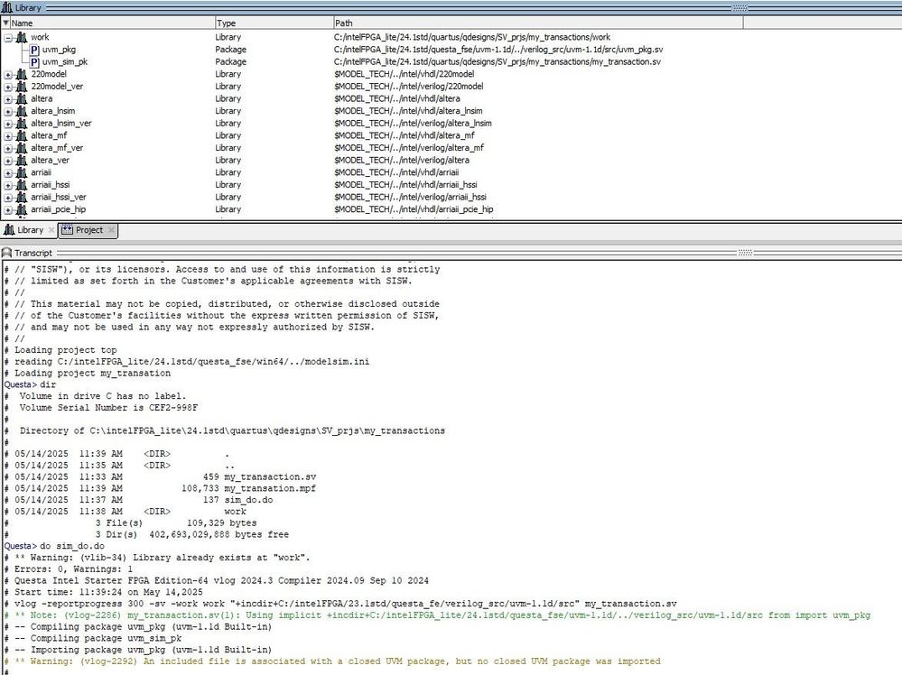Click the uvm_sim_pk package icon
902x675 pixels.
click(x=34, y=62)
